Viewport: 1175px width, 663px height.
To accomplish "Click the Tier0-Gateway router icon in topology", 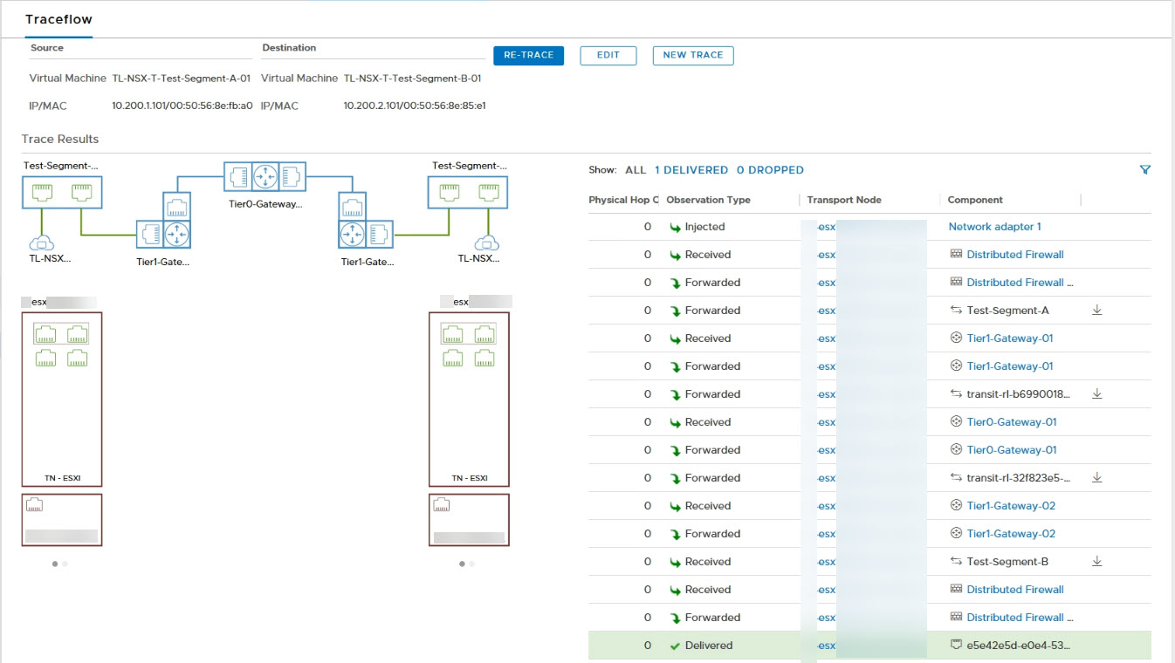I will 265,176.
